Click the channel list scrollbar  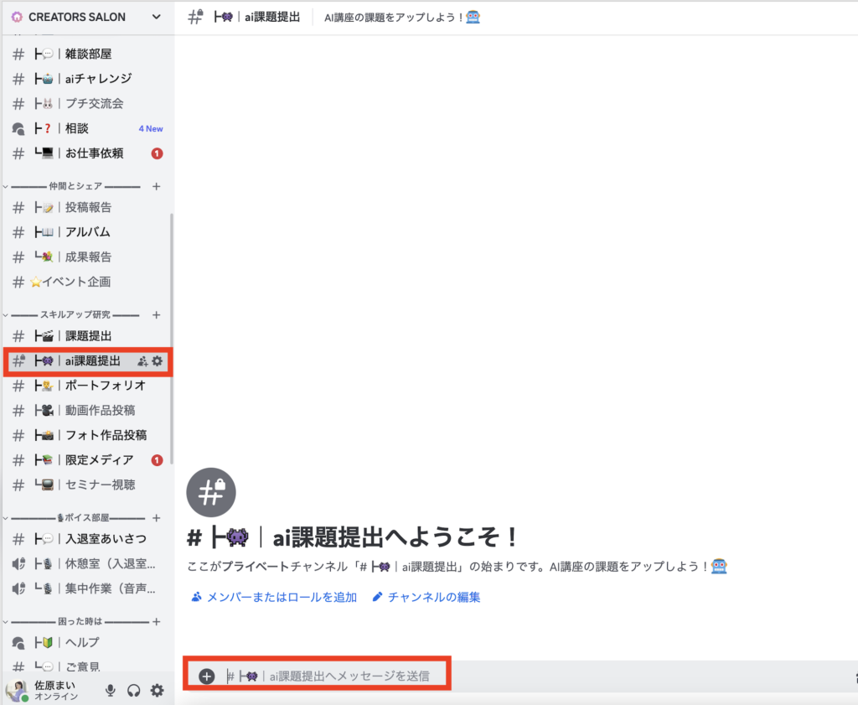(172, 340)
